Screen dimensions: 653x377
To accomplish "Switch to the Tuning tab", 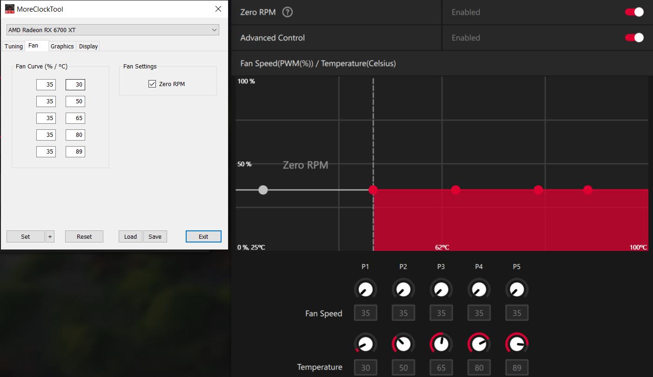I will (13, 46).
